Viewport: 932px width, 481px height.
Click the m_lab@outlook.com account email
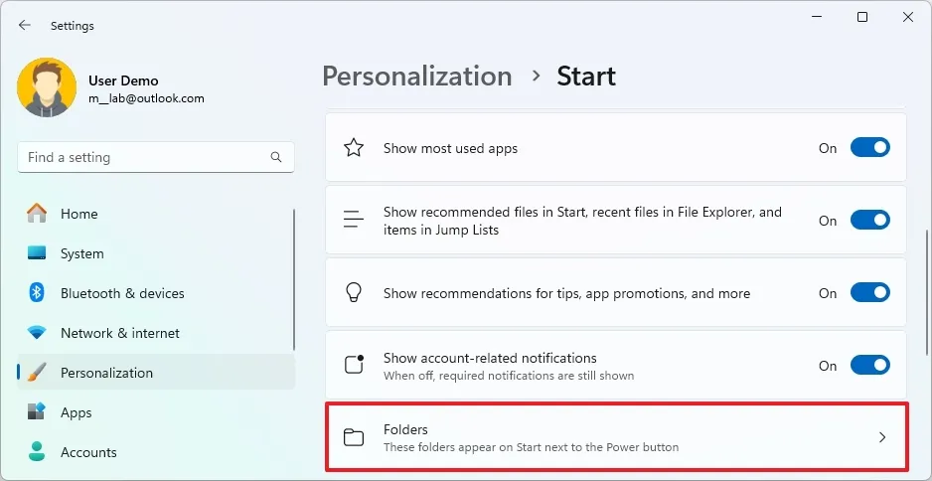coord(146,98)
